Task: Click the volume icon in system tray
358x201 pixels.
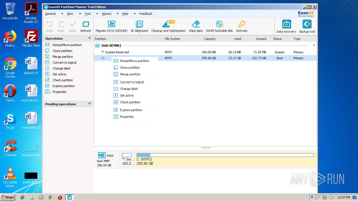Action: 331,197
